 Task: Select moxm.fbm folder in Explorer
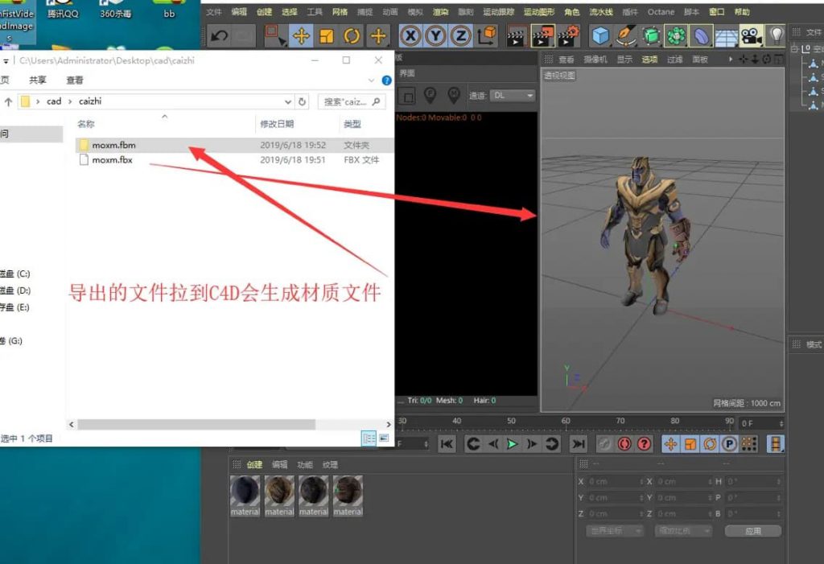tap(234, 145)
